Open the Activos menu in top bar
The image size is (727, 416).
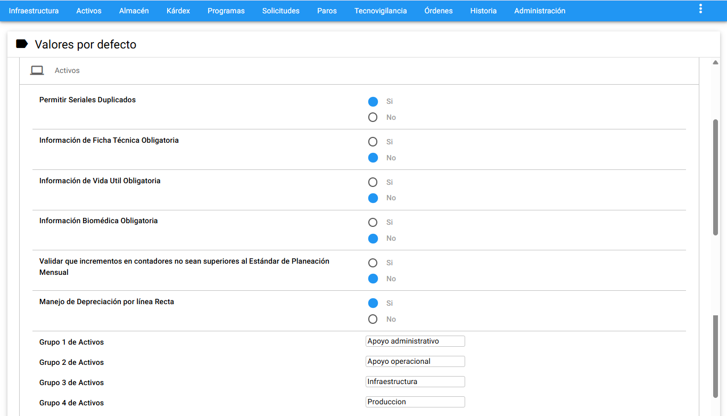pyautogui.click(x=89, y=11)
